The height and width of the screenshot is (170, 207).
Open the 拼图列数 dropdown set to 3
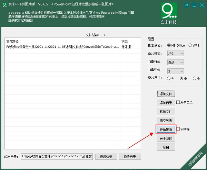coord(176,71)
